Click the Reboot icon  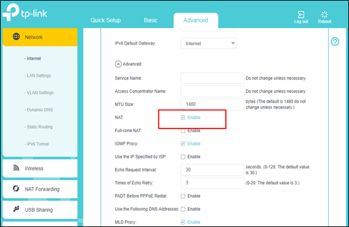pyautogui.click(x=325, y=14)
